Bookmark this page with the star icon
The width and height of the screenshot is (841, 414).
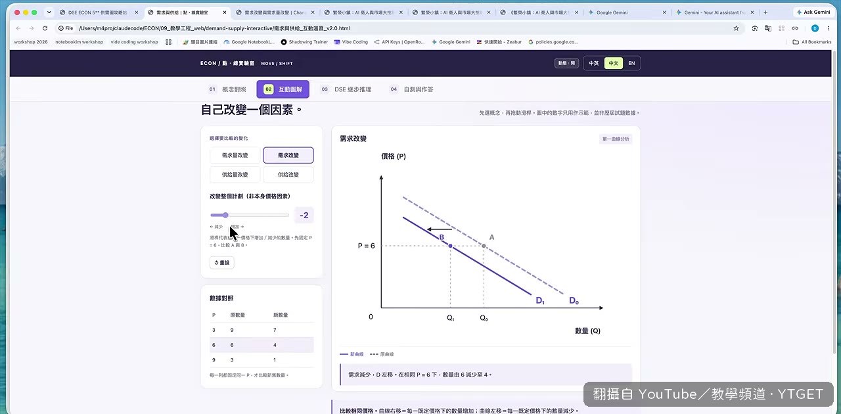click(736, 28)
